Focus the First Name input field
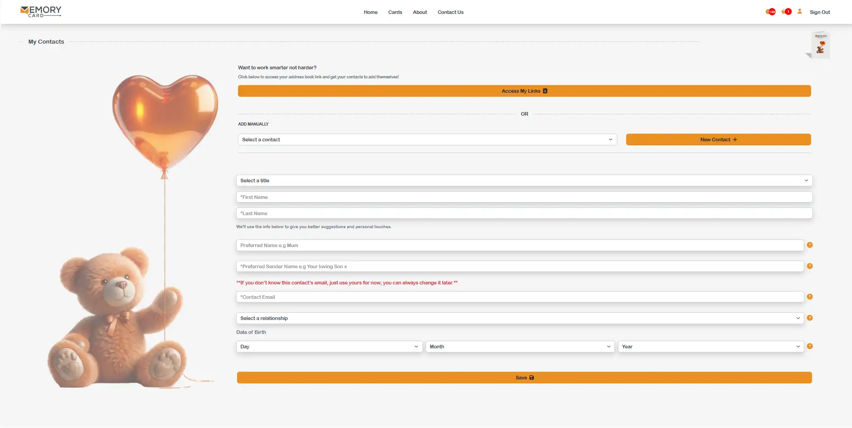852x428 pixels. (524, 197)
